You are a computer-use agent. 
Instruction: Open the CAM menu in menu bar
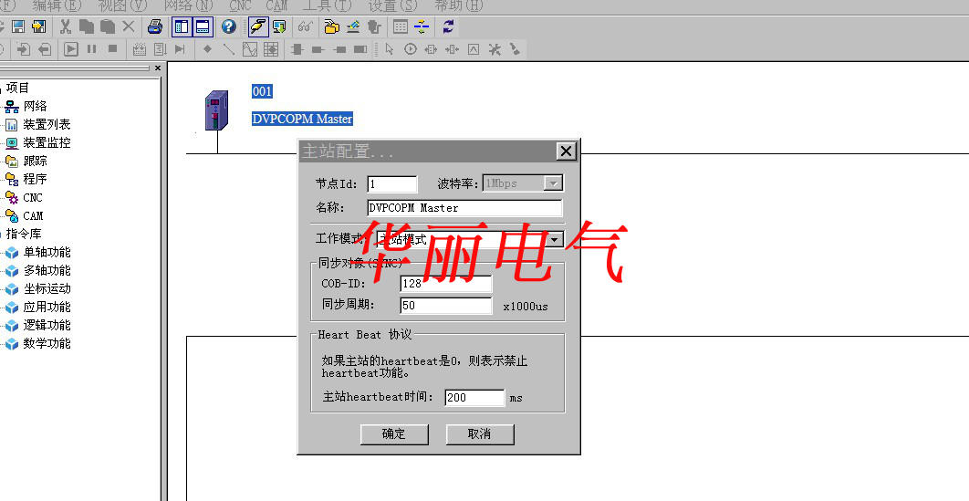pos(276,5)
